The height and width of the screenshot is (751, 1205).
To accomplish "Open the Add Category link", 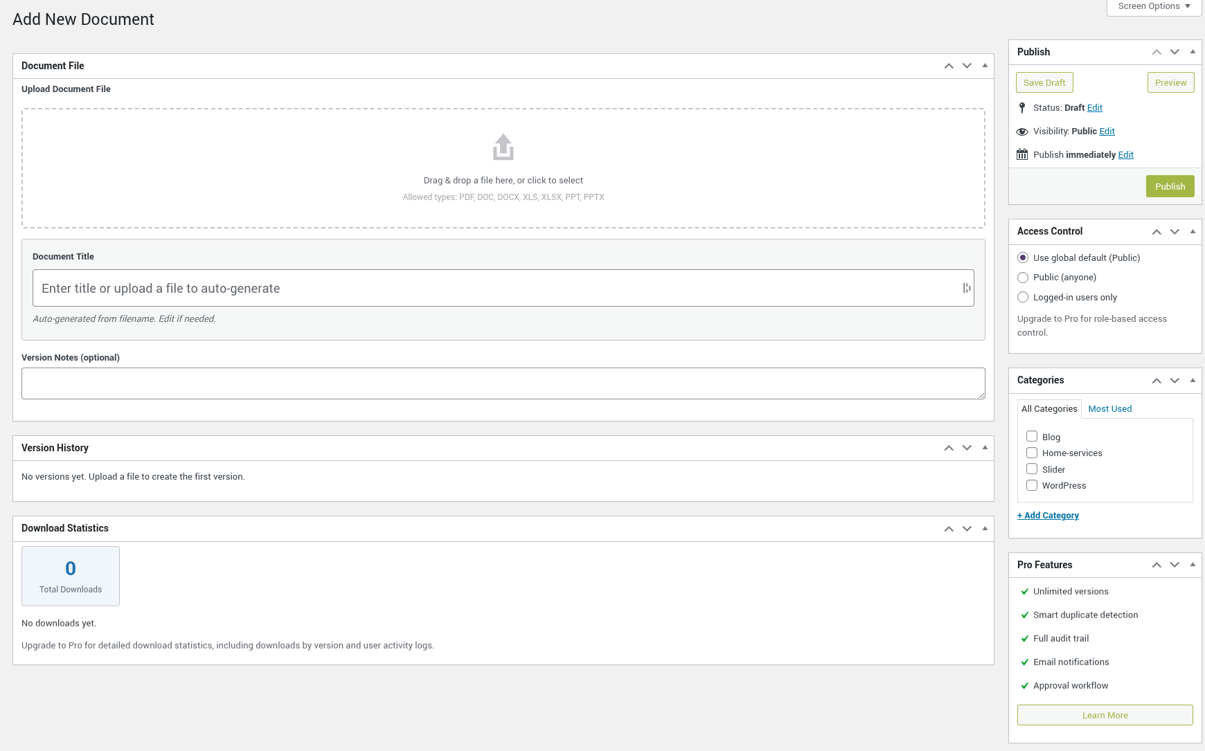I will point(1048,515).
